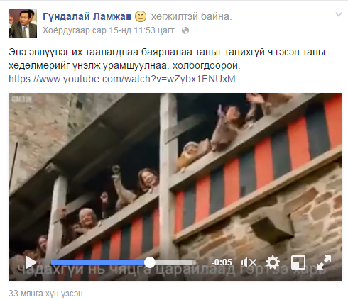The image size is (348, 300).
Task: Open the youtube.com watch link
Action: 122,79
